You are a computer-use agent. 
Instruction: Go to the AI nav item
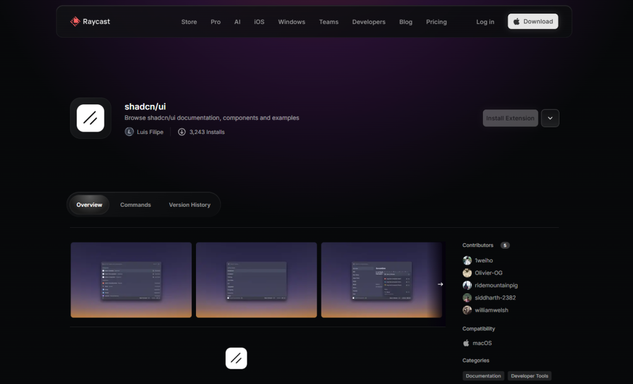[237, 22]
